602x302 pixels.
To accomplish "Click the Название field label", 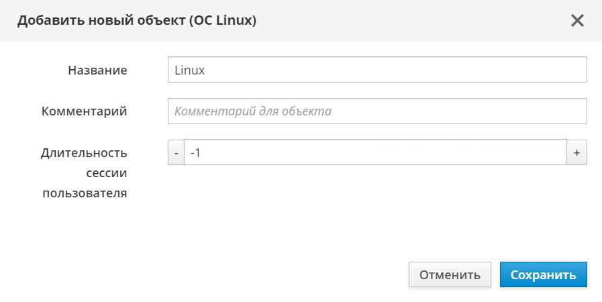I will tap(97, 70).
